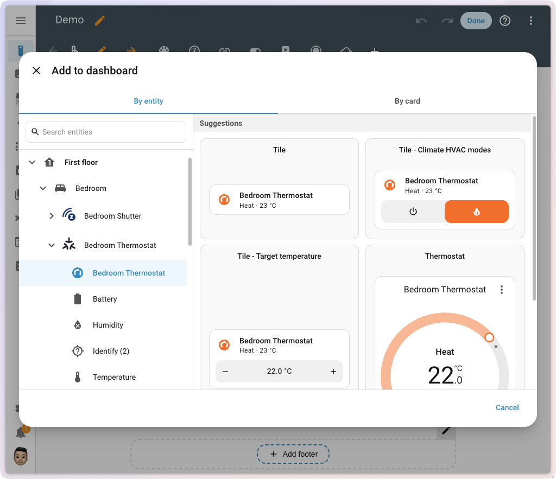This screenshot has width=556, height=479.
Task: Open the sidebar hamburger menu
Action: (x=21, y=21)
